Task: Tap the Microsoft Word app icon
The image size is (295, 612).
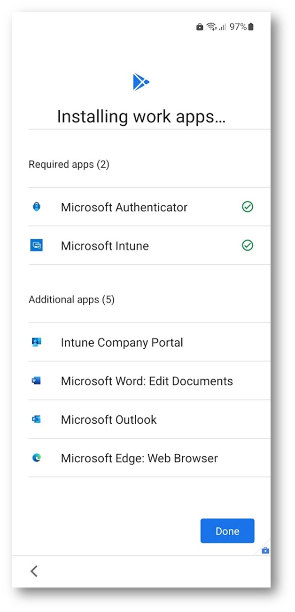Action: click(x=36, y=381)
